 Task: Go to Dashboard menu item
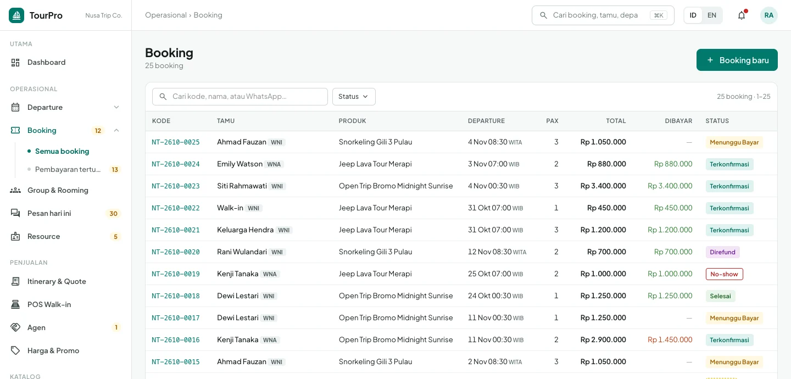(66, 63)
